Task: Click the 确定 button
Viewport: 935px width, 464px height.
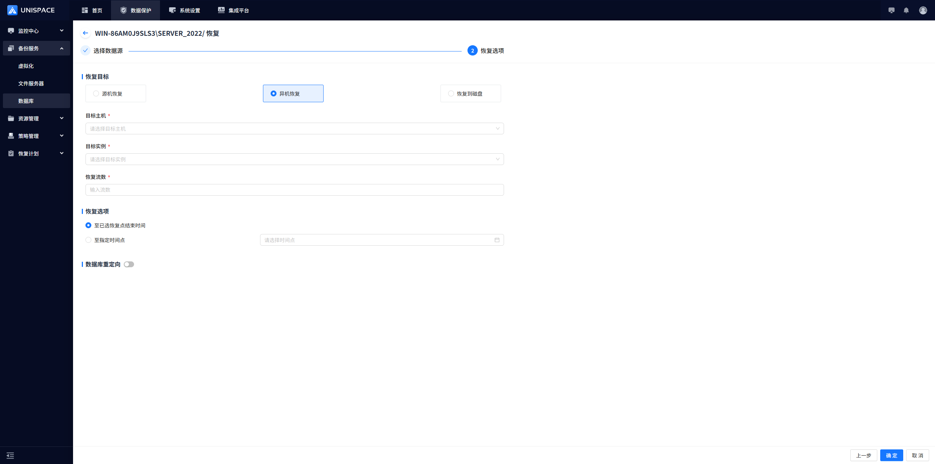Action: coord(891,455)
